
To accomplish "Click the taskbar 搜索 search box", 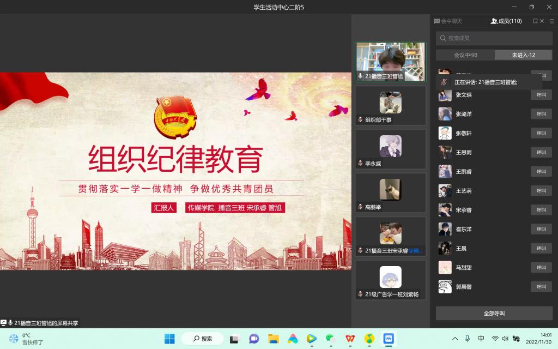I will click(203, 339).
